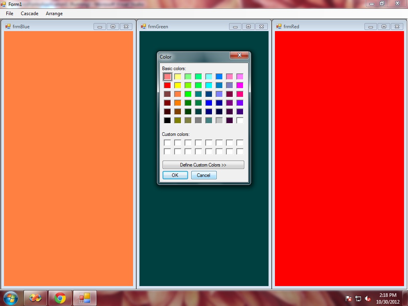Choose the white basic color swatch
Image resolution: width=408 pixels, height=306 pixels.
tap(240, 120)
